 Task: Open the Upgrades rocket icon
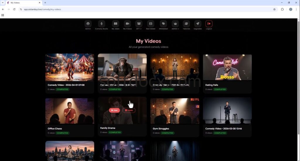point(198,24)
